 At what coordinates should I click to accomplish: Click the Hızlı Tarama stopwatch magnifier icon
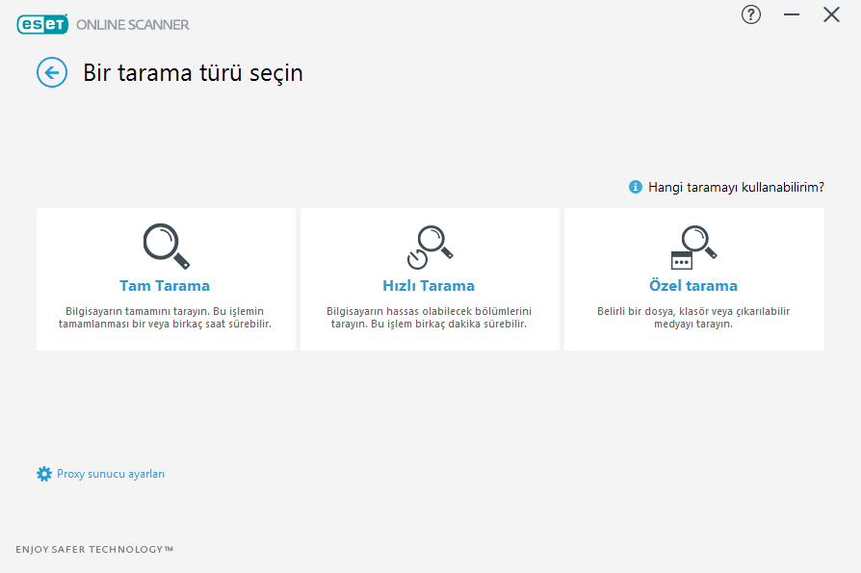[430, 247]
